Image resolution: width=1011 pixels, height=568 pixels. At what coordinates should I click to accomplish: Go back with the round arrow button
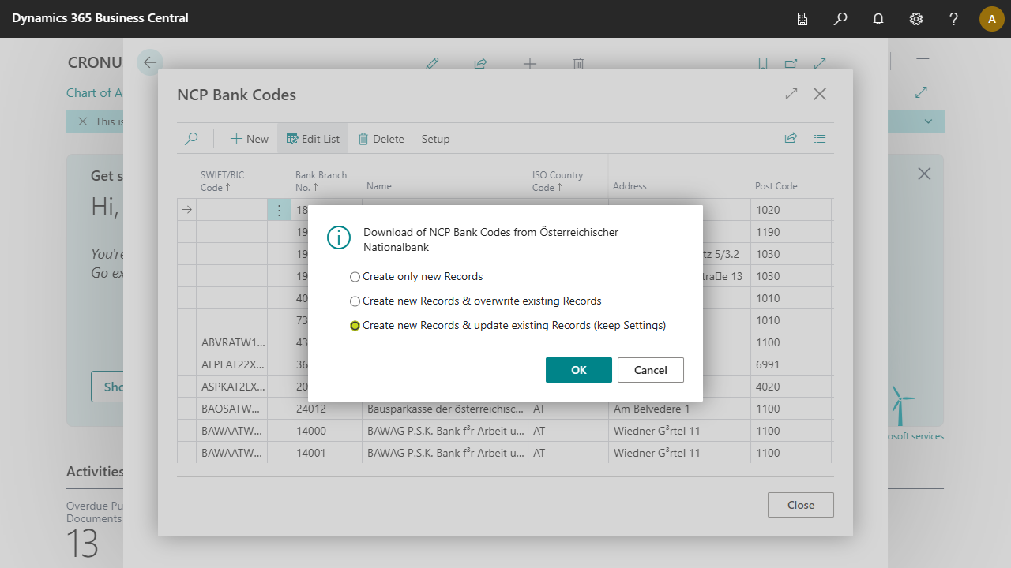pos(150,62)
